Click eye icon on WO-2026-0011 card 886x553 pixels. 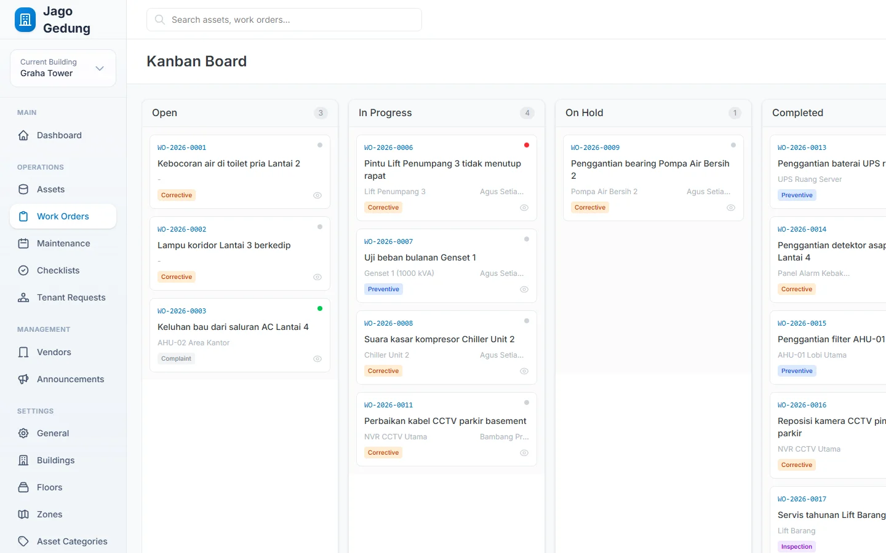point(524,453)
